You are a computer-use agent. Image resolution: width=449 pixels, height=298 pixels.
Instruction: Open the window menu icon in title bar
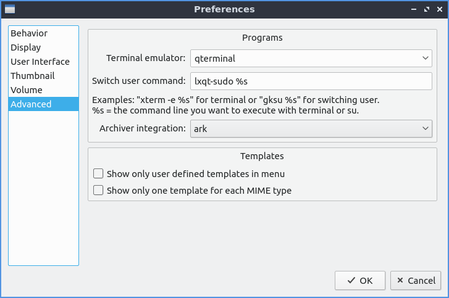pos(10,9)
